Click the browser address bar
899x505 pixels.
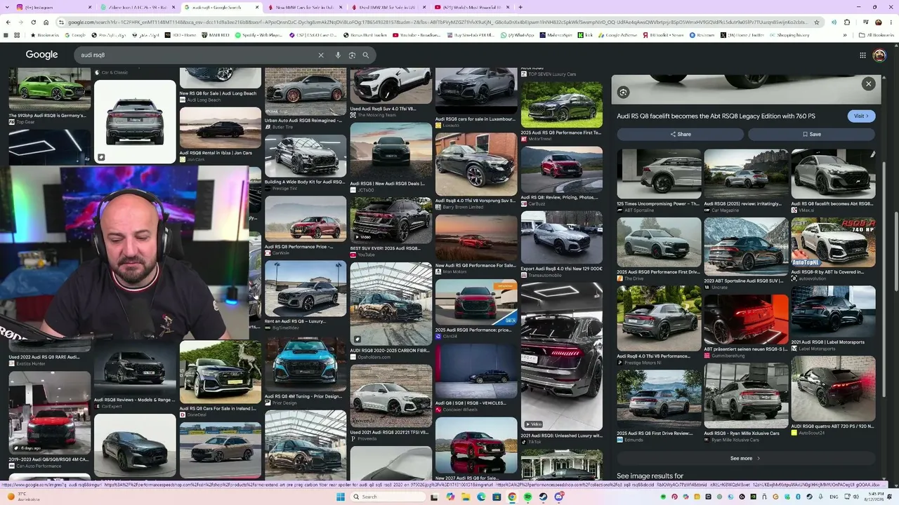coord(435,22)
